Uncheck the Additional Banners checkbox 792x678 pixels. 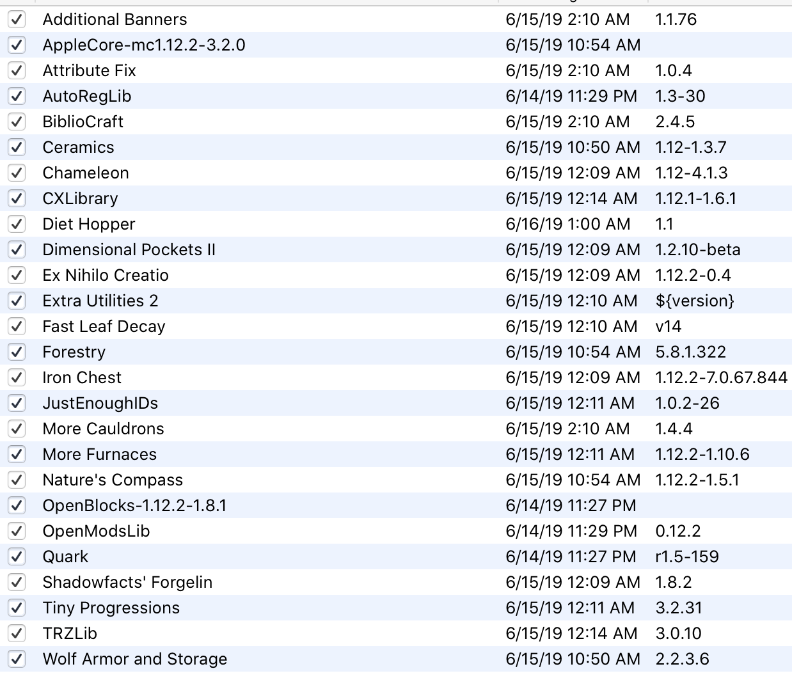17,19
